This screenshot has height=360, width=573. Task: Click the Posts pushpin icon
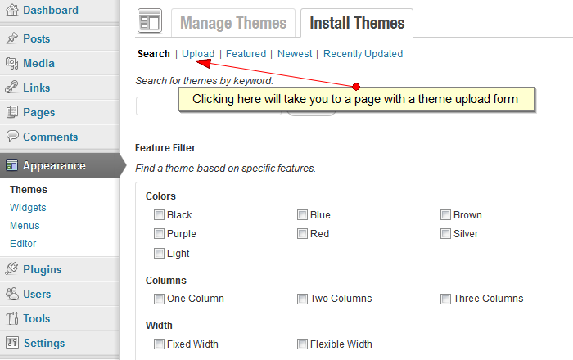pyautogui.click(x=11, y=38)
